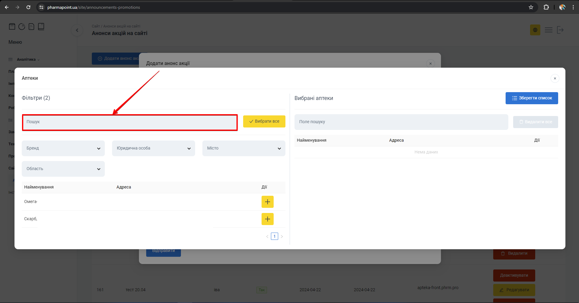Open browser profile avatar
Image resolution: width=579 pixels, height=303 pixels.
(562, 7)
